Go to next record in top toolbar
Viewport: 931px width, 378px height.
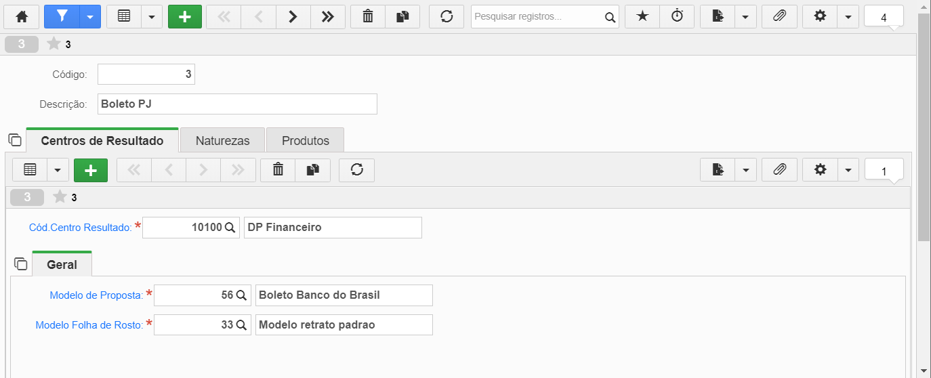pyautogui.click(x=293, y=17)
